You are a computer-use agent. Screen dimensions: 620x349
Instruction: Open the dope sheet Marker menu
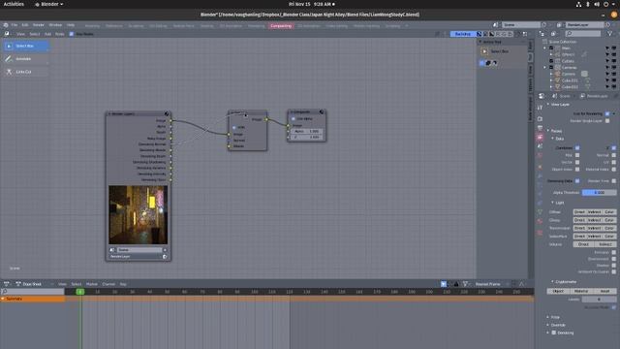[x=92, y=284]
